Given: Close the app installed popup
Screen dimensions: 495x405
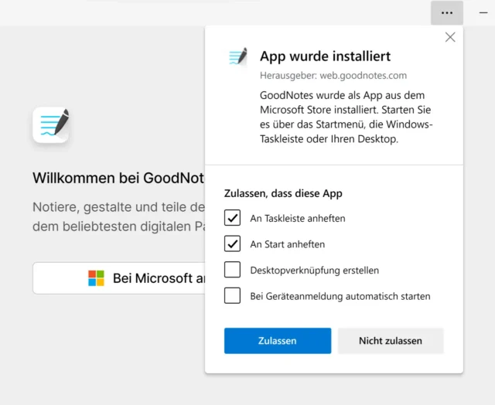Looking at the screenshot, I should pyautogui.click(x=450, y=37).
